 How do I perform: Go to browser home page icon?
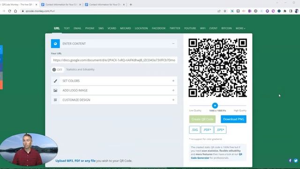coord(15,11)
